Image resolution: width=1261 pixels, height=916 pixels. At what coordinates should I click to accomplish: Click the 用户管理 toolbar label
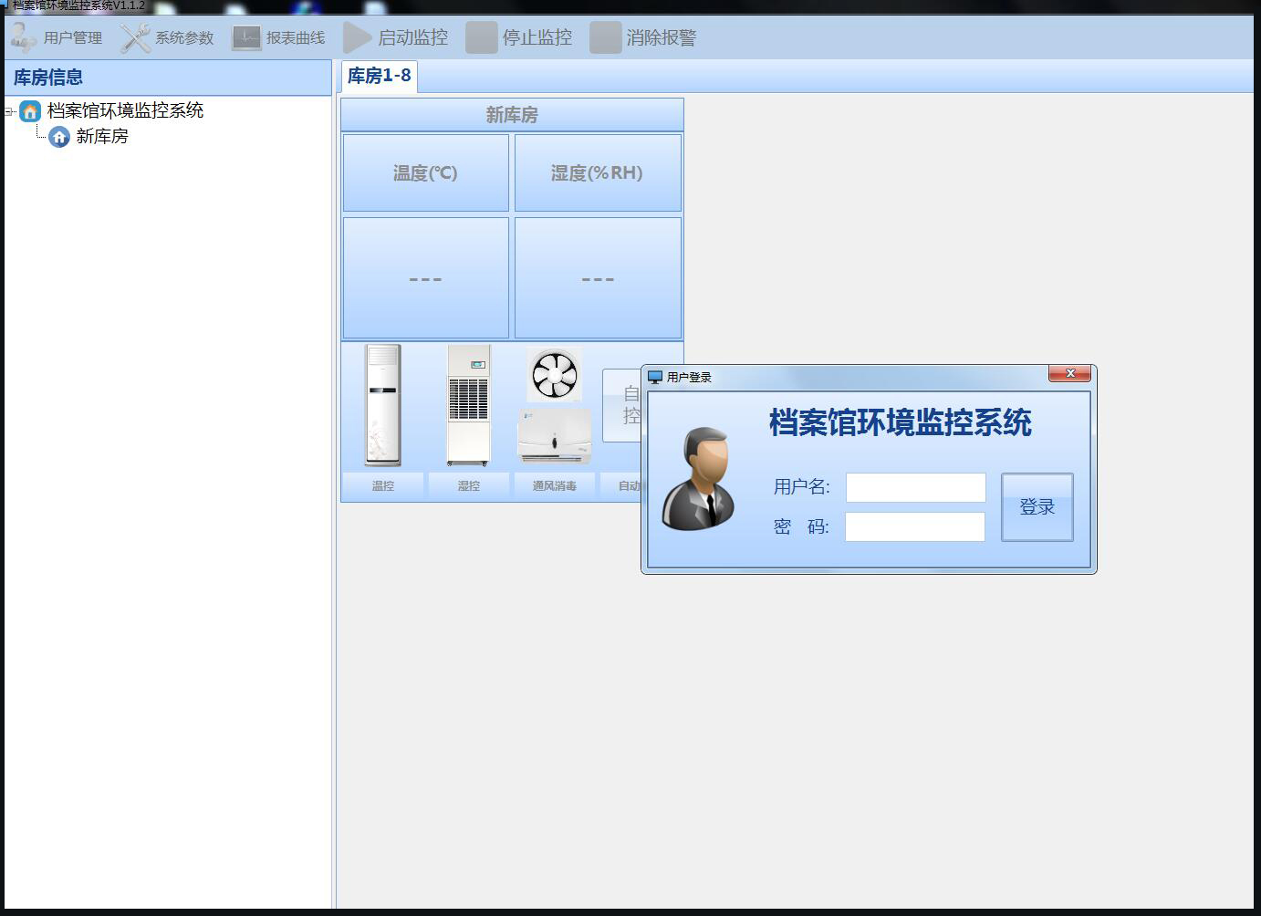coord(73,38)
